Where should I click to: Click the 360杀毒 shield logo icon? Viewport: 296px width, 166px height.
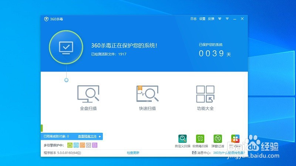pos(46,19)
